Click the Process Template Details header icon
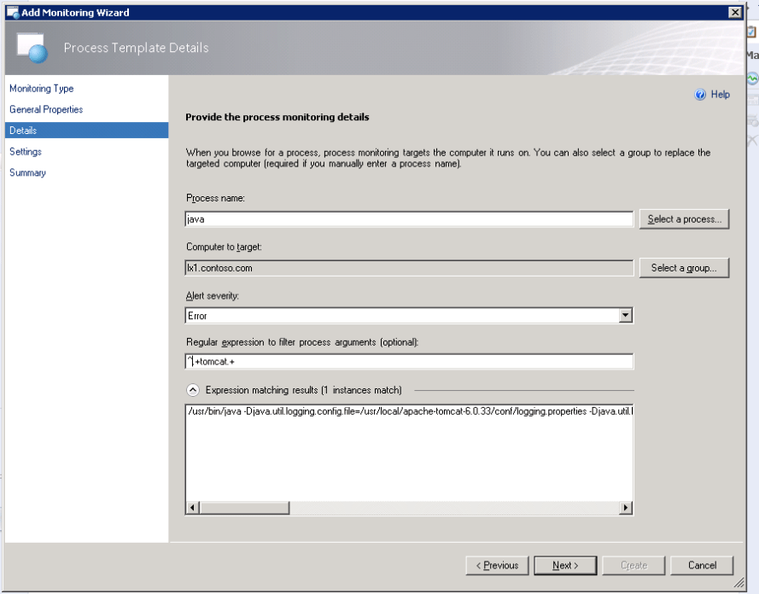Image resolution: width=759 pixels, height=594 pixels. [x=32, y=49]
